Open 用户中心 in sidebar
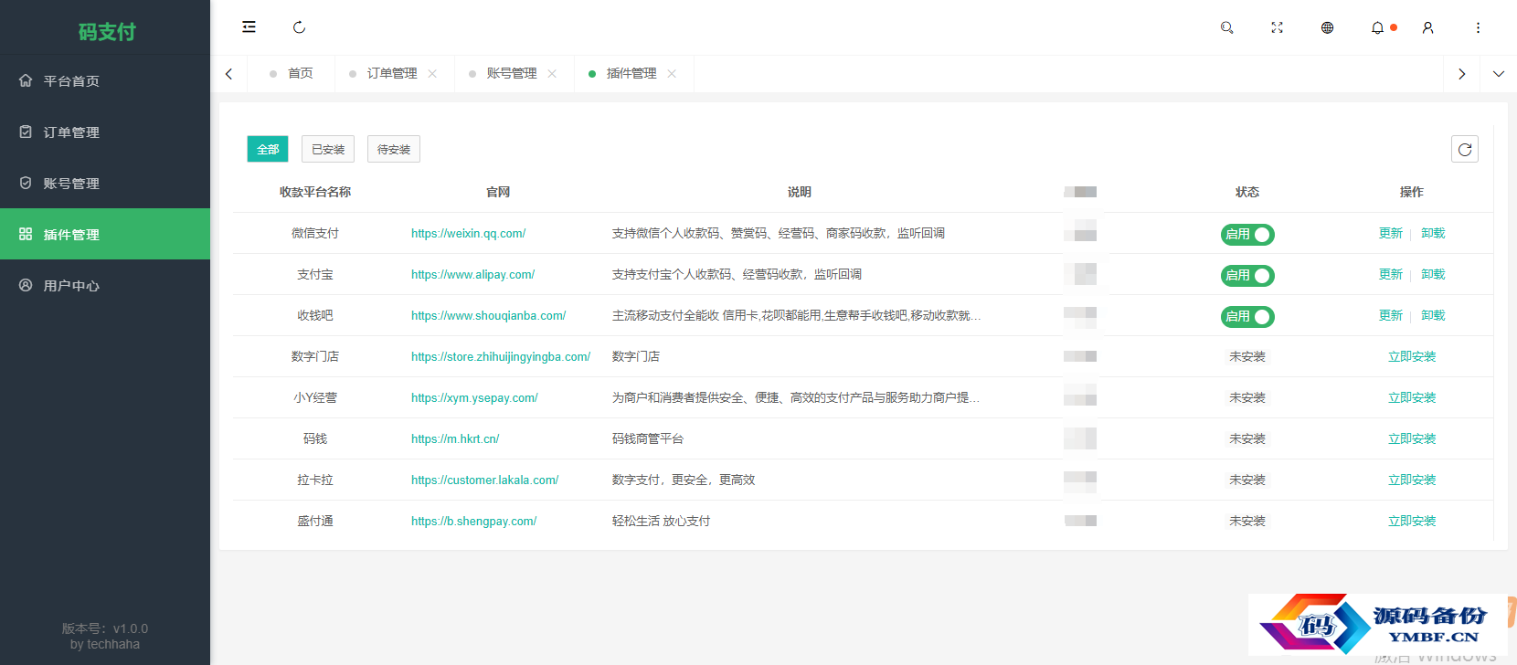1517x665 pixels. pyautogui.click(x=105, y=285)
